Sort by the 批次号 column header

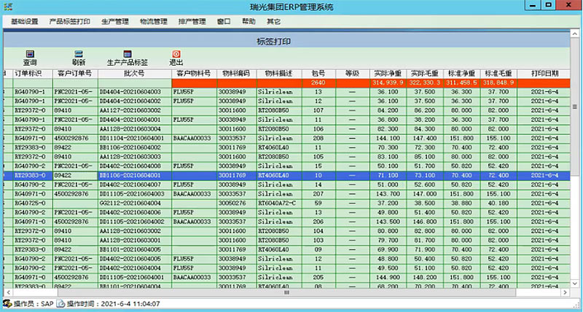[133, 74]
